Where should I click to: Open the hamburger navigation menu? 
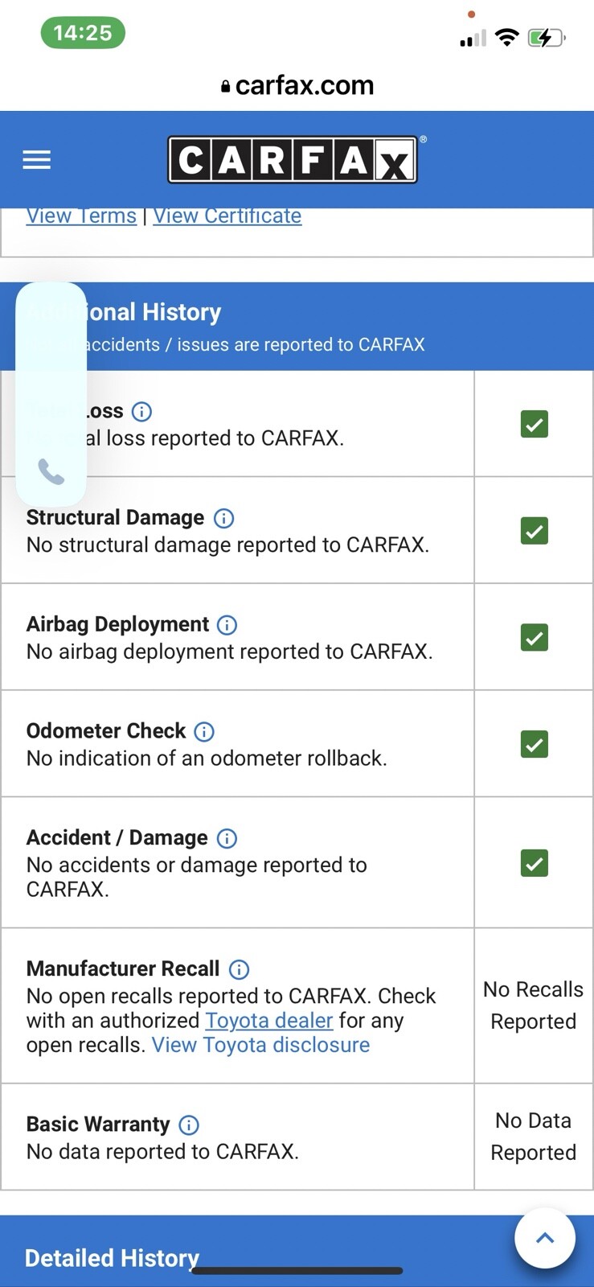(x=36, y=160)
